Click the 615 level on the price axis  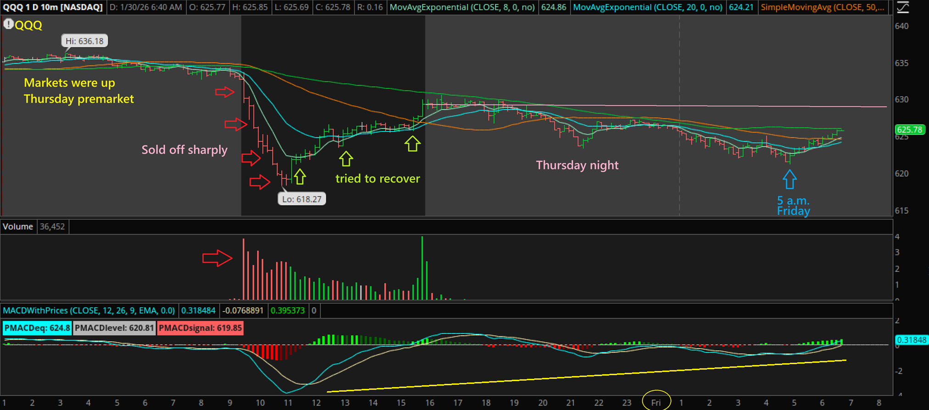(x=902, y=211)
